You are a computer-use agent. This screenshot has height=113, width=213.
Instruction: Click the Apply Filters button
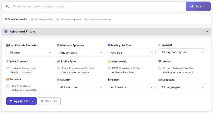point(21,101)
